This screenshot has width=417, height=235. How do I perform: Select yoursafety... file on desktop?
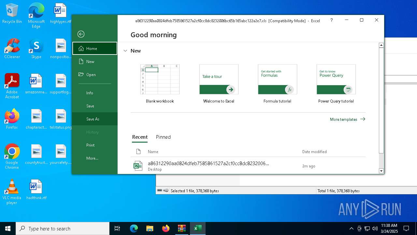pos(61,154)
